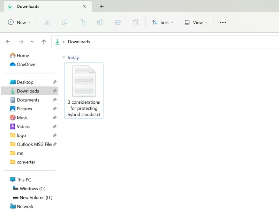Image resolution: width=279 pixels, height=214 pixels.
Task: Open the Sort options dropdown
Action: tap(164, 22)
